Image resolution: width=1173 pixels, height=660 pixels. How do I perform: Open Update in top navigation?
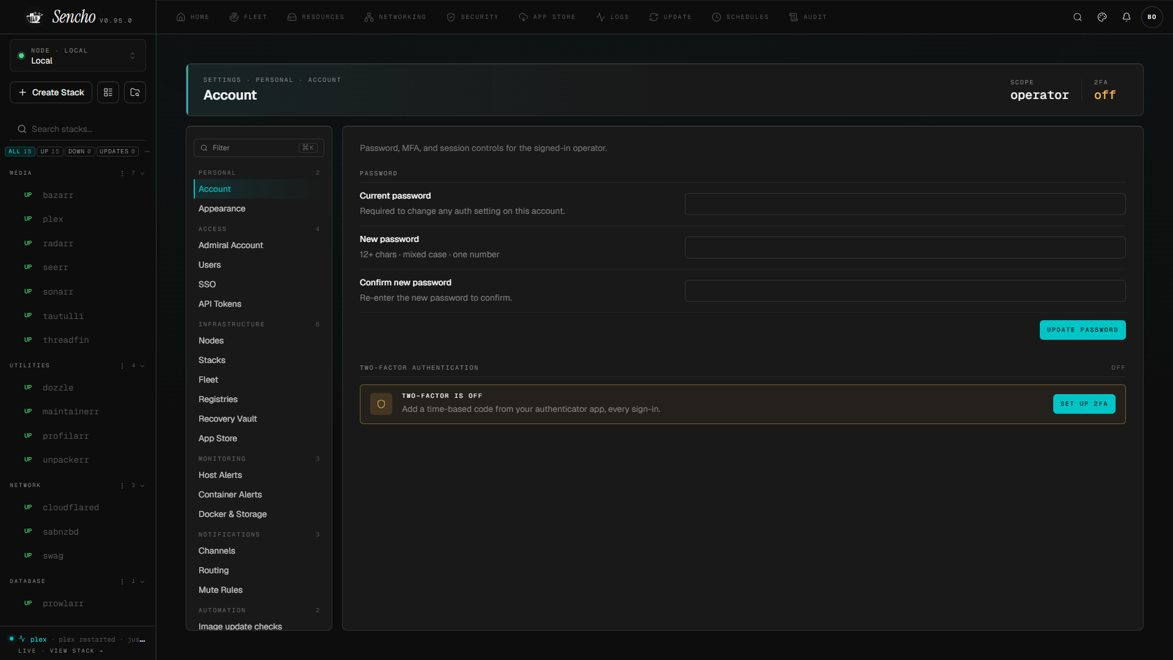670,17
